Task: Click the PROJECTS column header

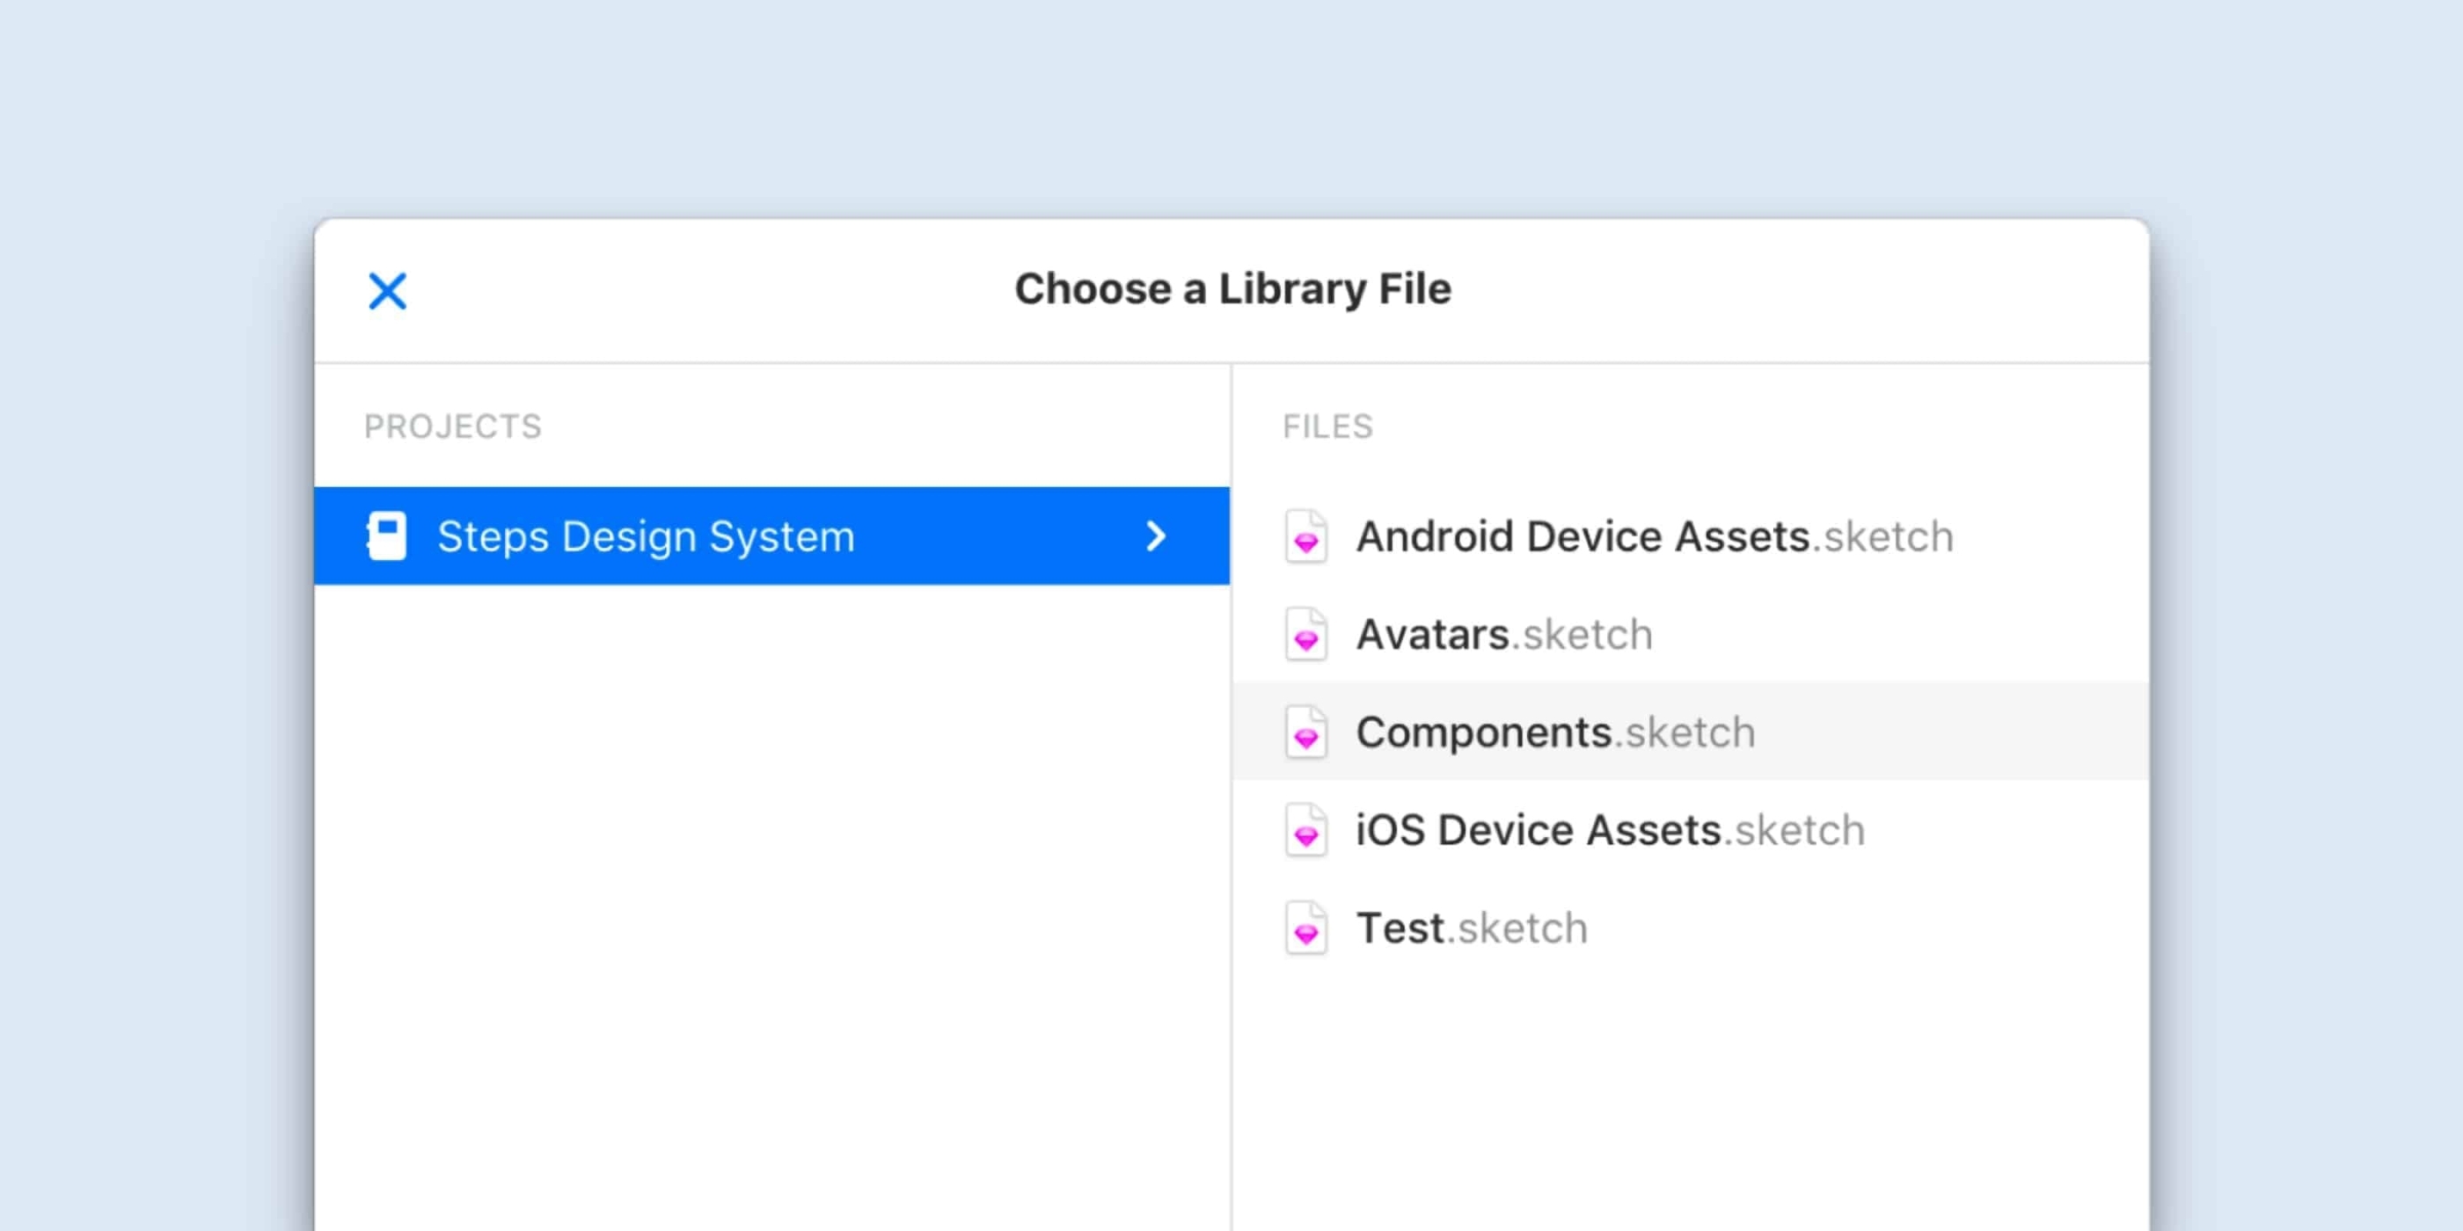Action: (453, 426)
